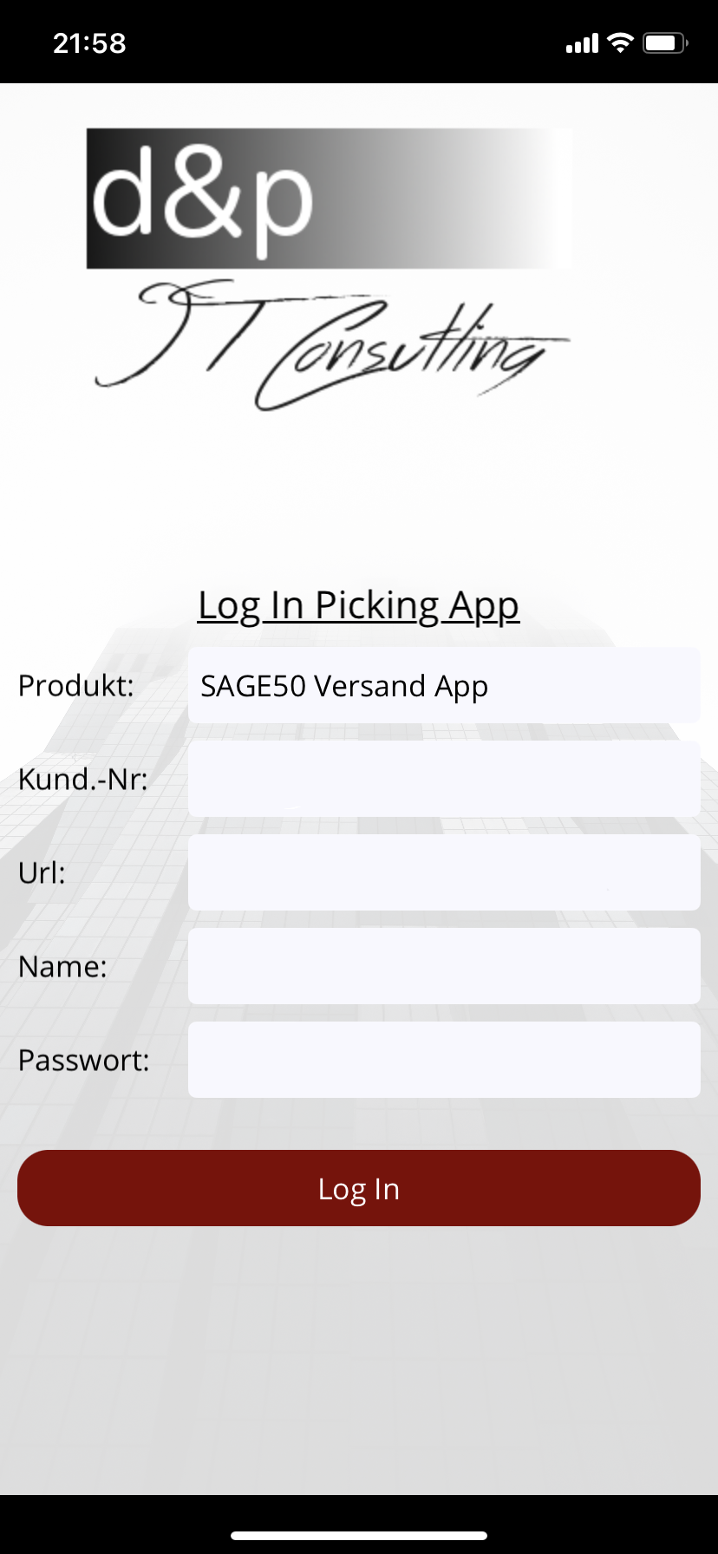
Task: Tap the Log In Picking App heading
Action: 359,606
